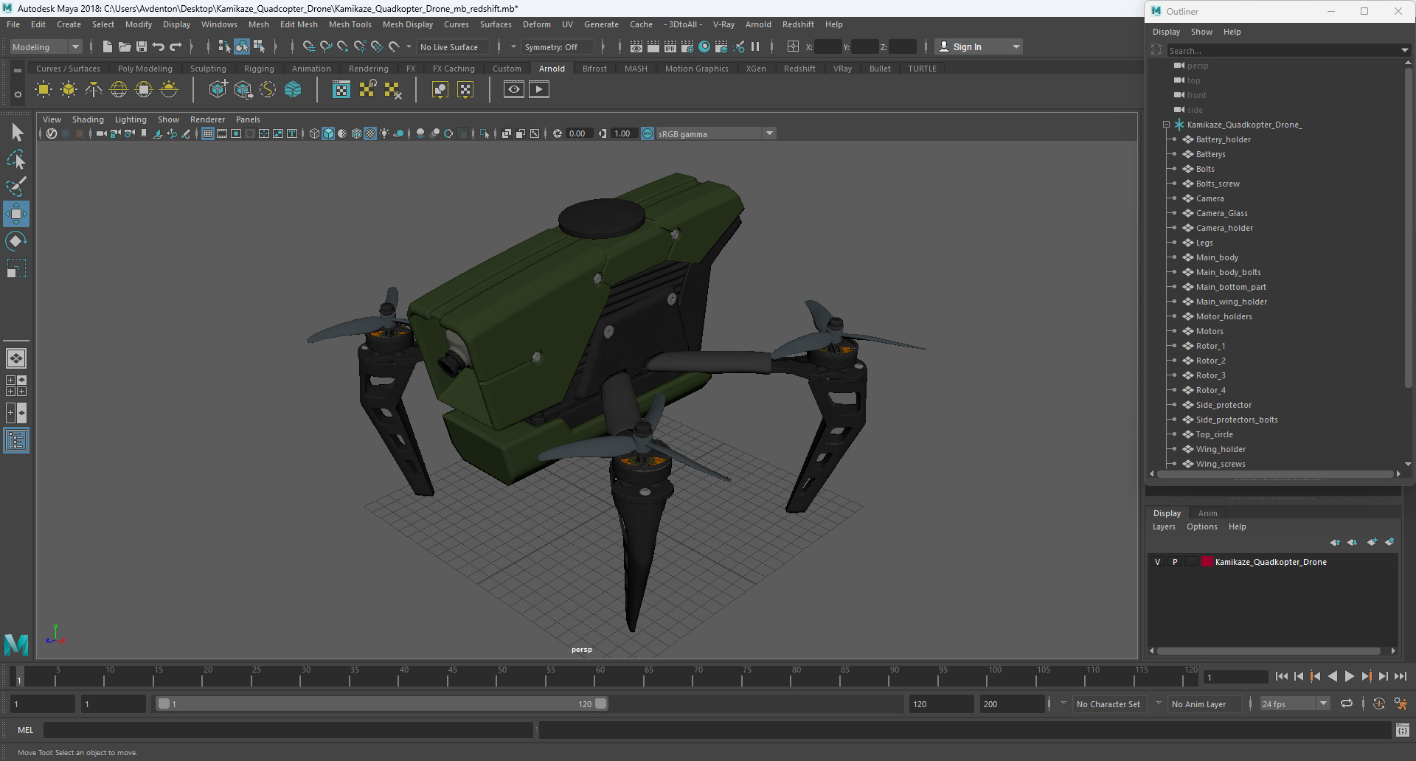Toggle wireframe shading in viewport
Viewport: 1416px width, 761px height.
click(x=315, y=133)
